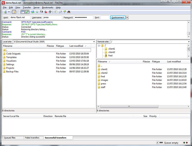
Task: Toggle directory comparison
Action: 60,12
